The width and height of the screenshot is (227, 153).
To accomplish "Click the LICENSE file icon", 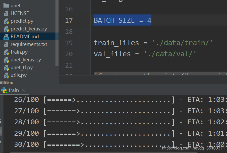I will tap(6, 13).
